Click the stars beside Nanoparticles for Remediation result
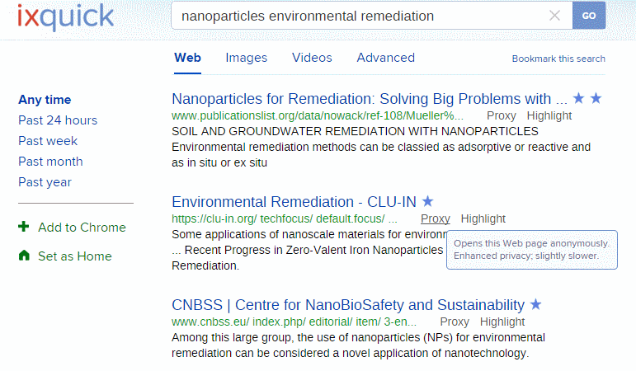636x371 pixels. click(587, 98)
